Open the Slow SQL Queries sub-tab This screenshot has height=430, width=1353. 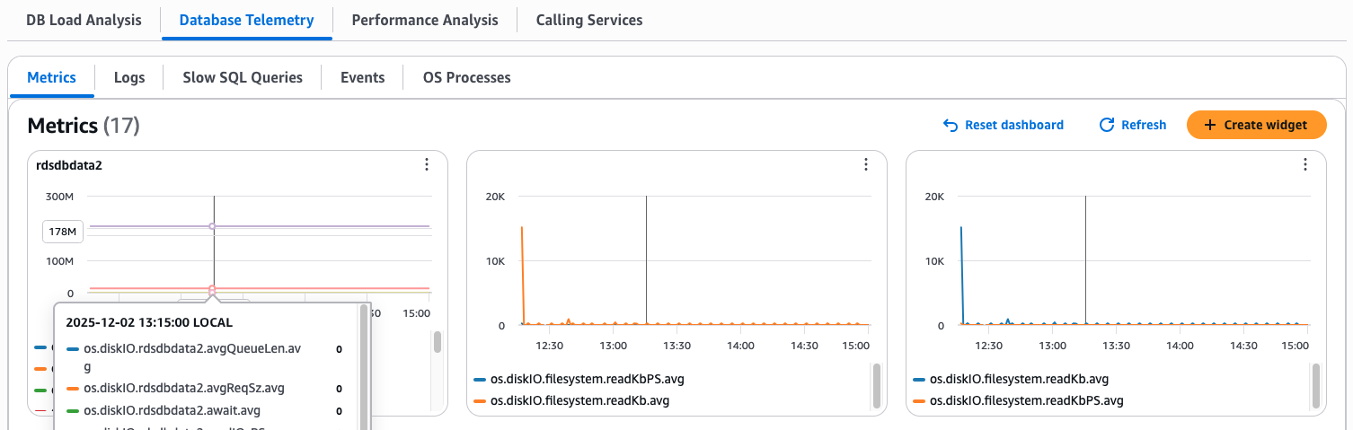(x=243, y=77)
